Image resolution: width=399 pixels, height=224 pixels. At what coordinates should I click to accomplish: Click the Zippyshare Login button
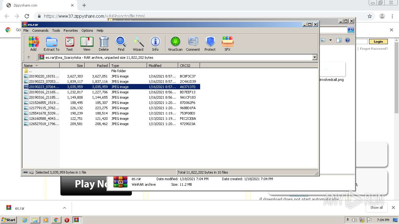click(378, 41)
